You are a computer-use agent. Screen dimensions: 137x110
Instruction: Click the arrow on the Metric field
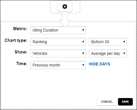pyautogui.click(x=83, y=30)
